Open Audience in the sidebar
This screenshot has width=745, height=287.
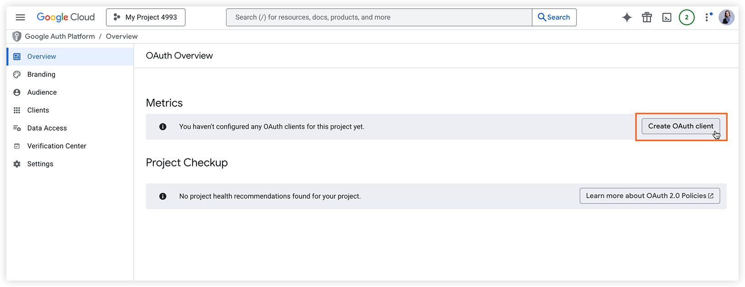coord(70,92)
